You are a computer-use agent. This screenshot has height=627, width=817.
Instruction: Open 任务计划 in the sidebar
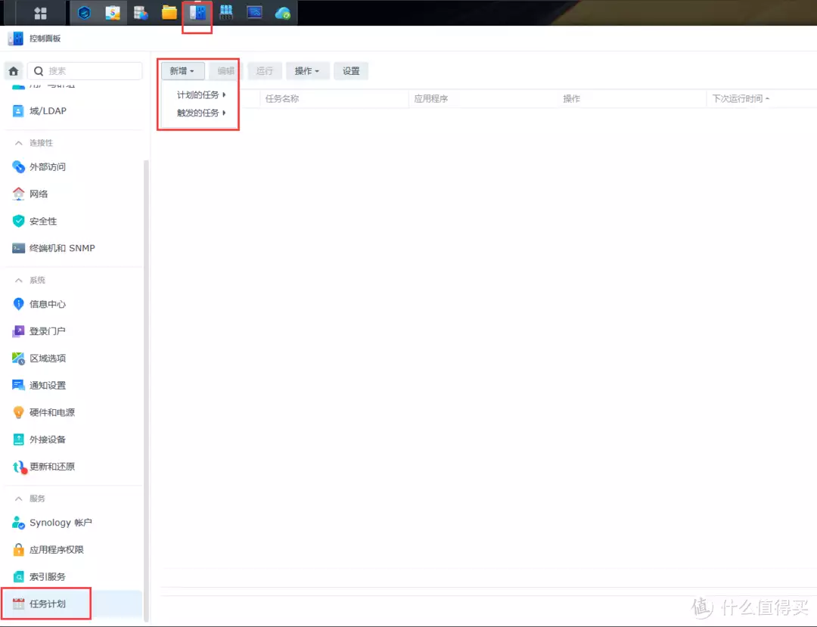point(47,604)
